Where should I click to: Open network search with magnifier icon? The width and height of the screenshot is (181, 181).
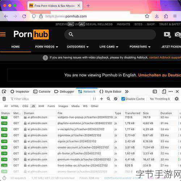click(109, 99)
